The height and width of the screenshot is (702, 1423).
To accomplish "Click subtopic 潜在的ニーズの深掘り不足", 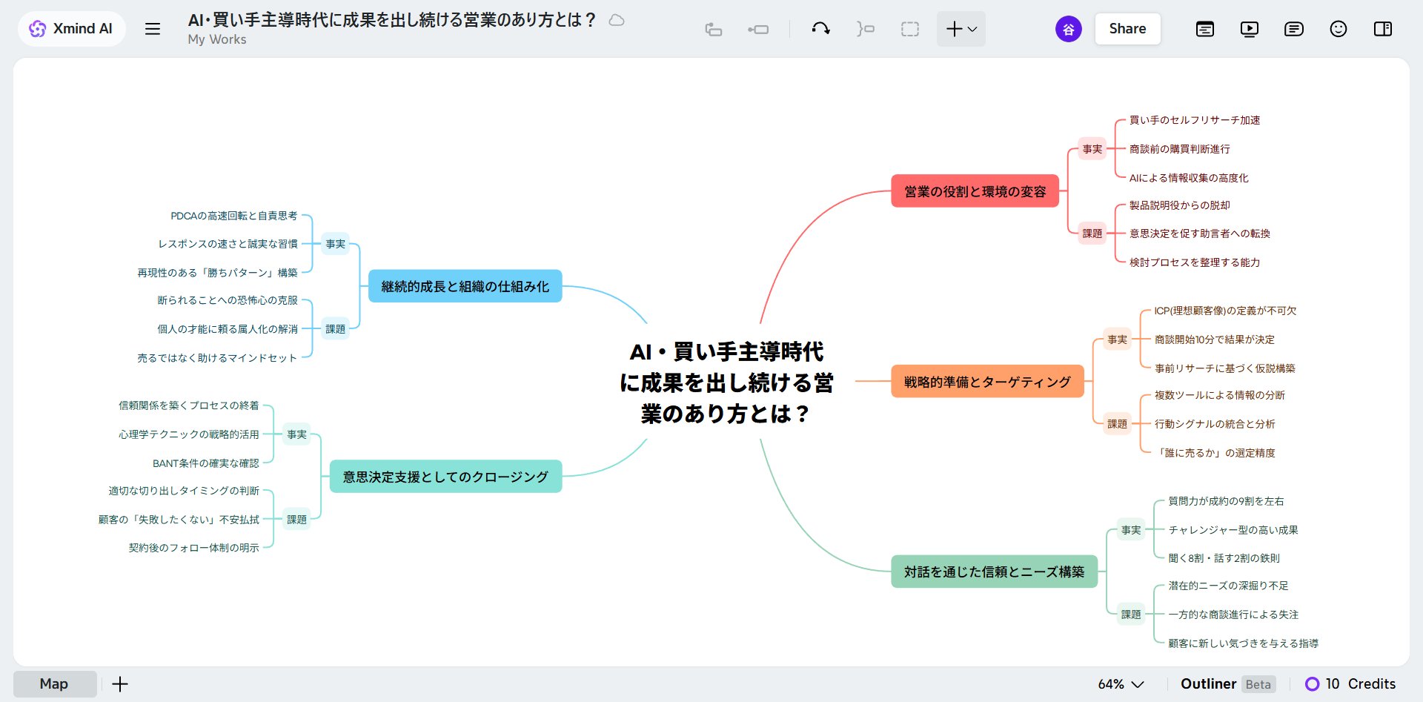I will pyautogui.click(x=1228, y=586).
